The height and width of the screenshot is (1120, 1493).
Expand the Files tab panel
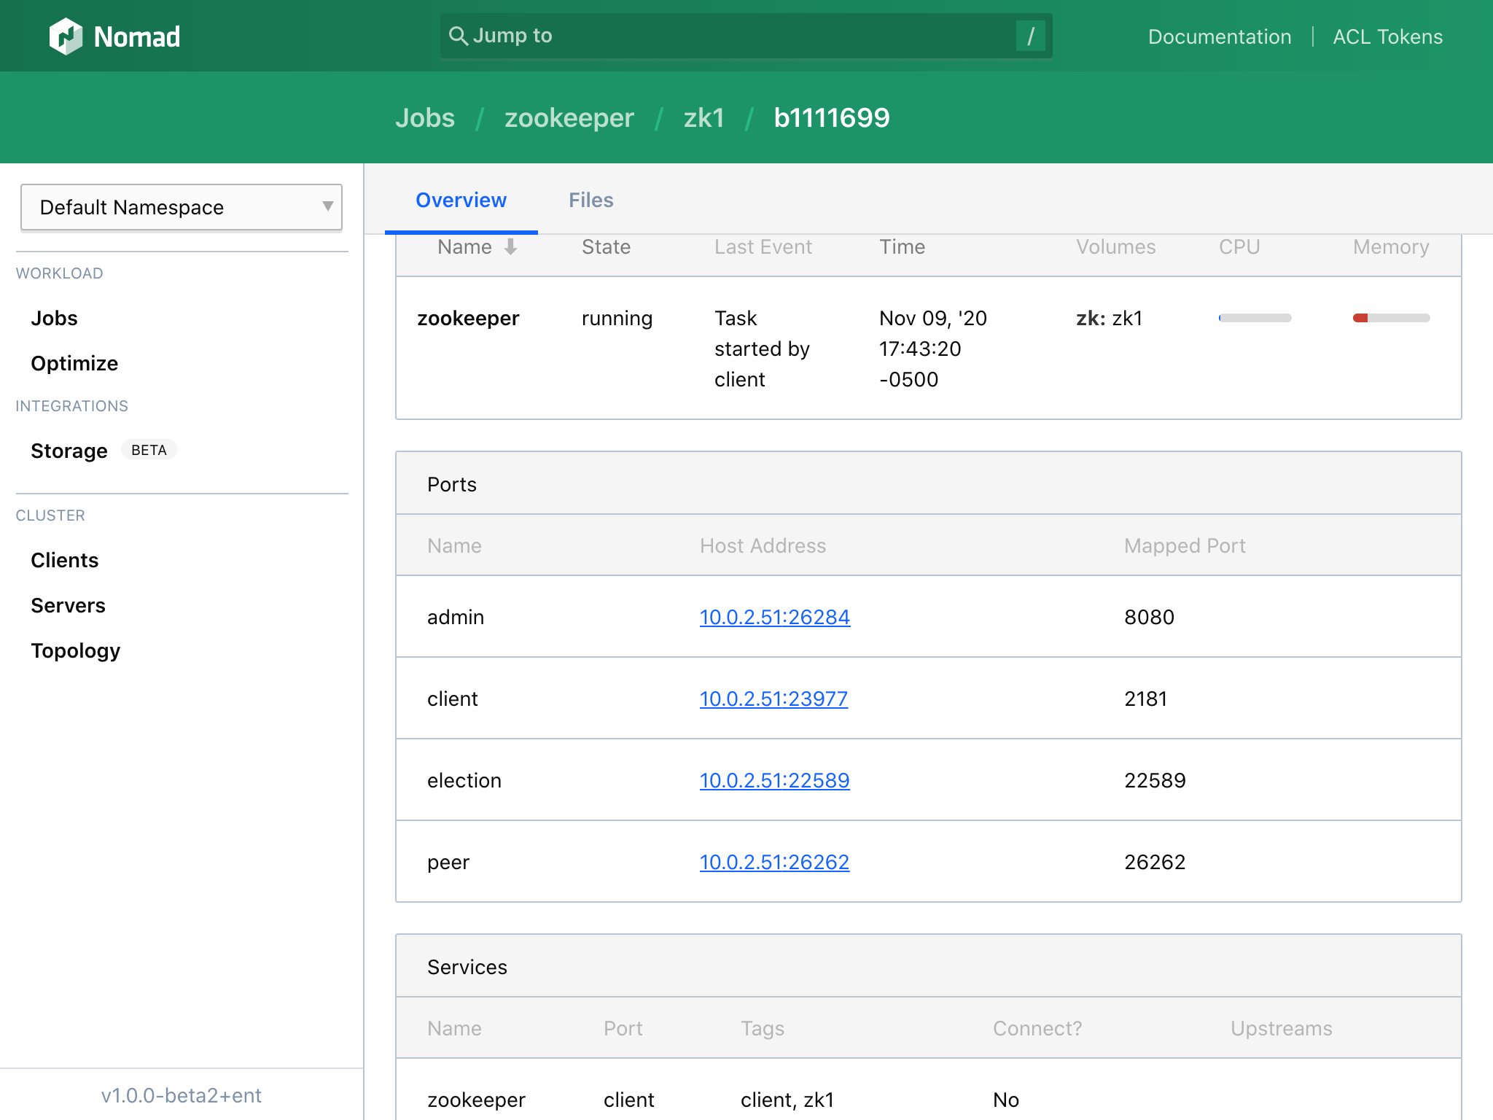(x=590, y=200)
